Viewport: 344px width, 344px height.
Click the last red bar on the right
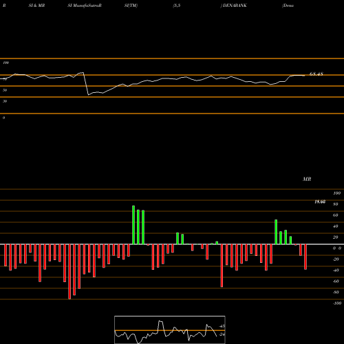coord(305,257)
